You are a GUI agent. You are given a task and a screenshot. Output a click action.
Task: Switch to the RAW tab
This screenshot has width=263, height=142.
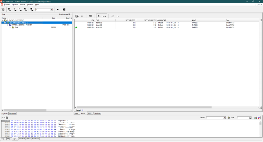83,113
